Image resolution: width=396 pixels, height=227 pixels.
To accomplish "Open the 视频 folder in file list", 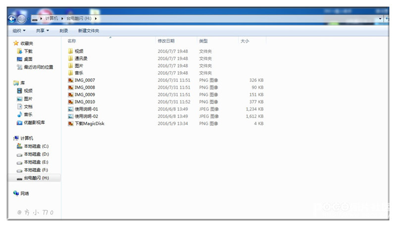I will click(79, 51).
